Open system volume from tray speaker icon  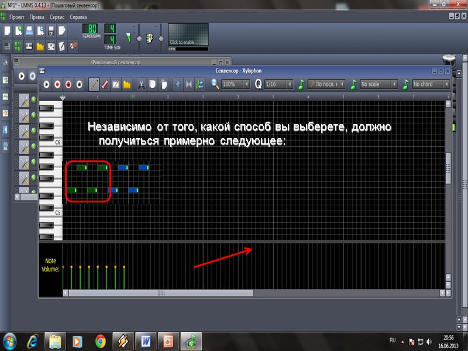point(429,342)
